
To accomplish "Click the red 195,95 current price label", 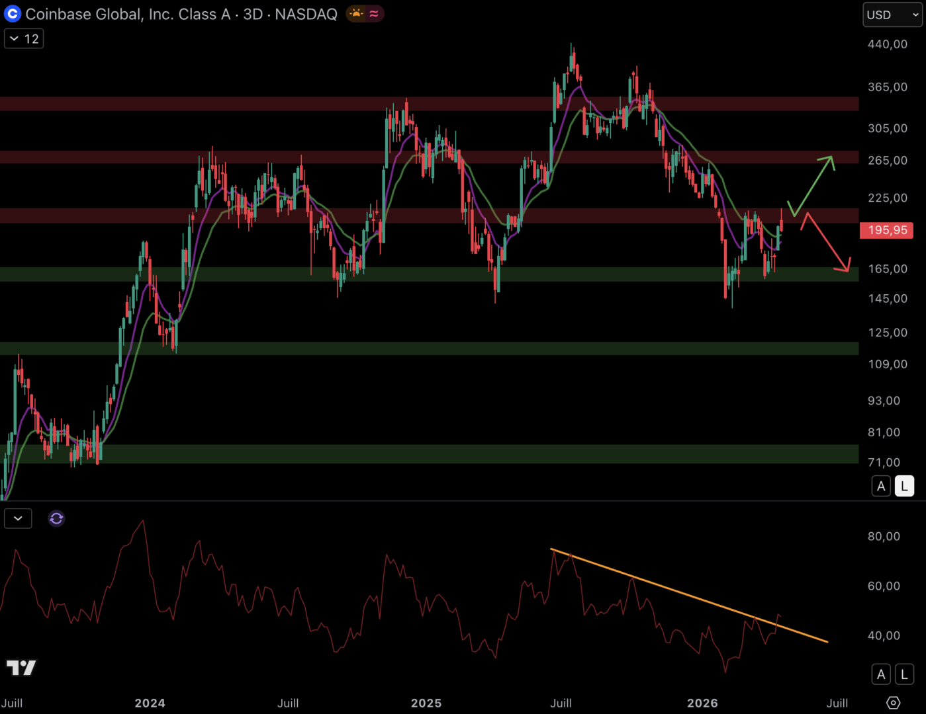I will coord(887,230).
